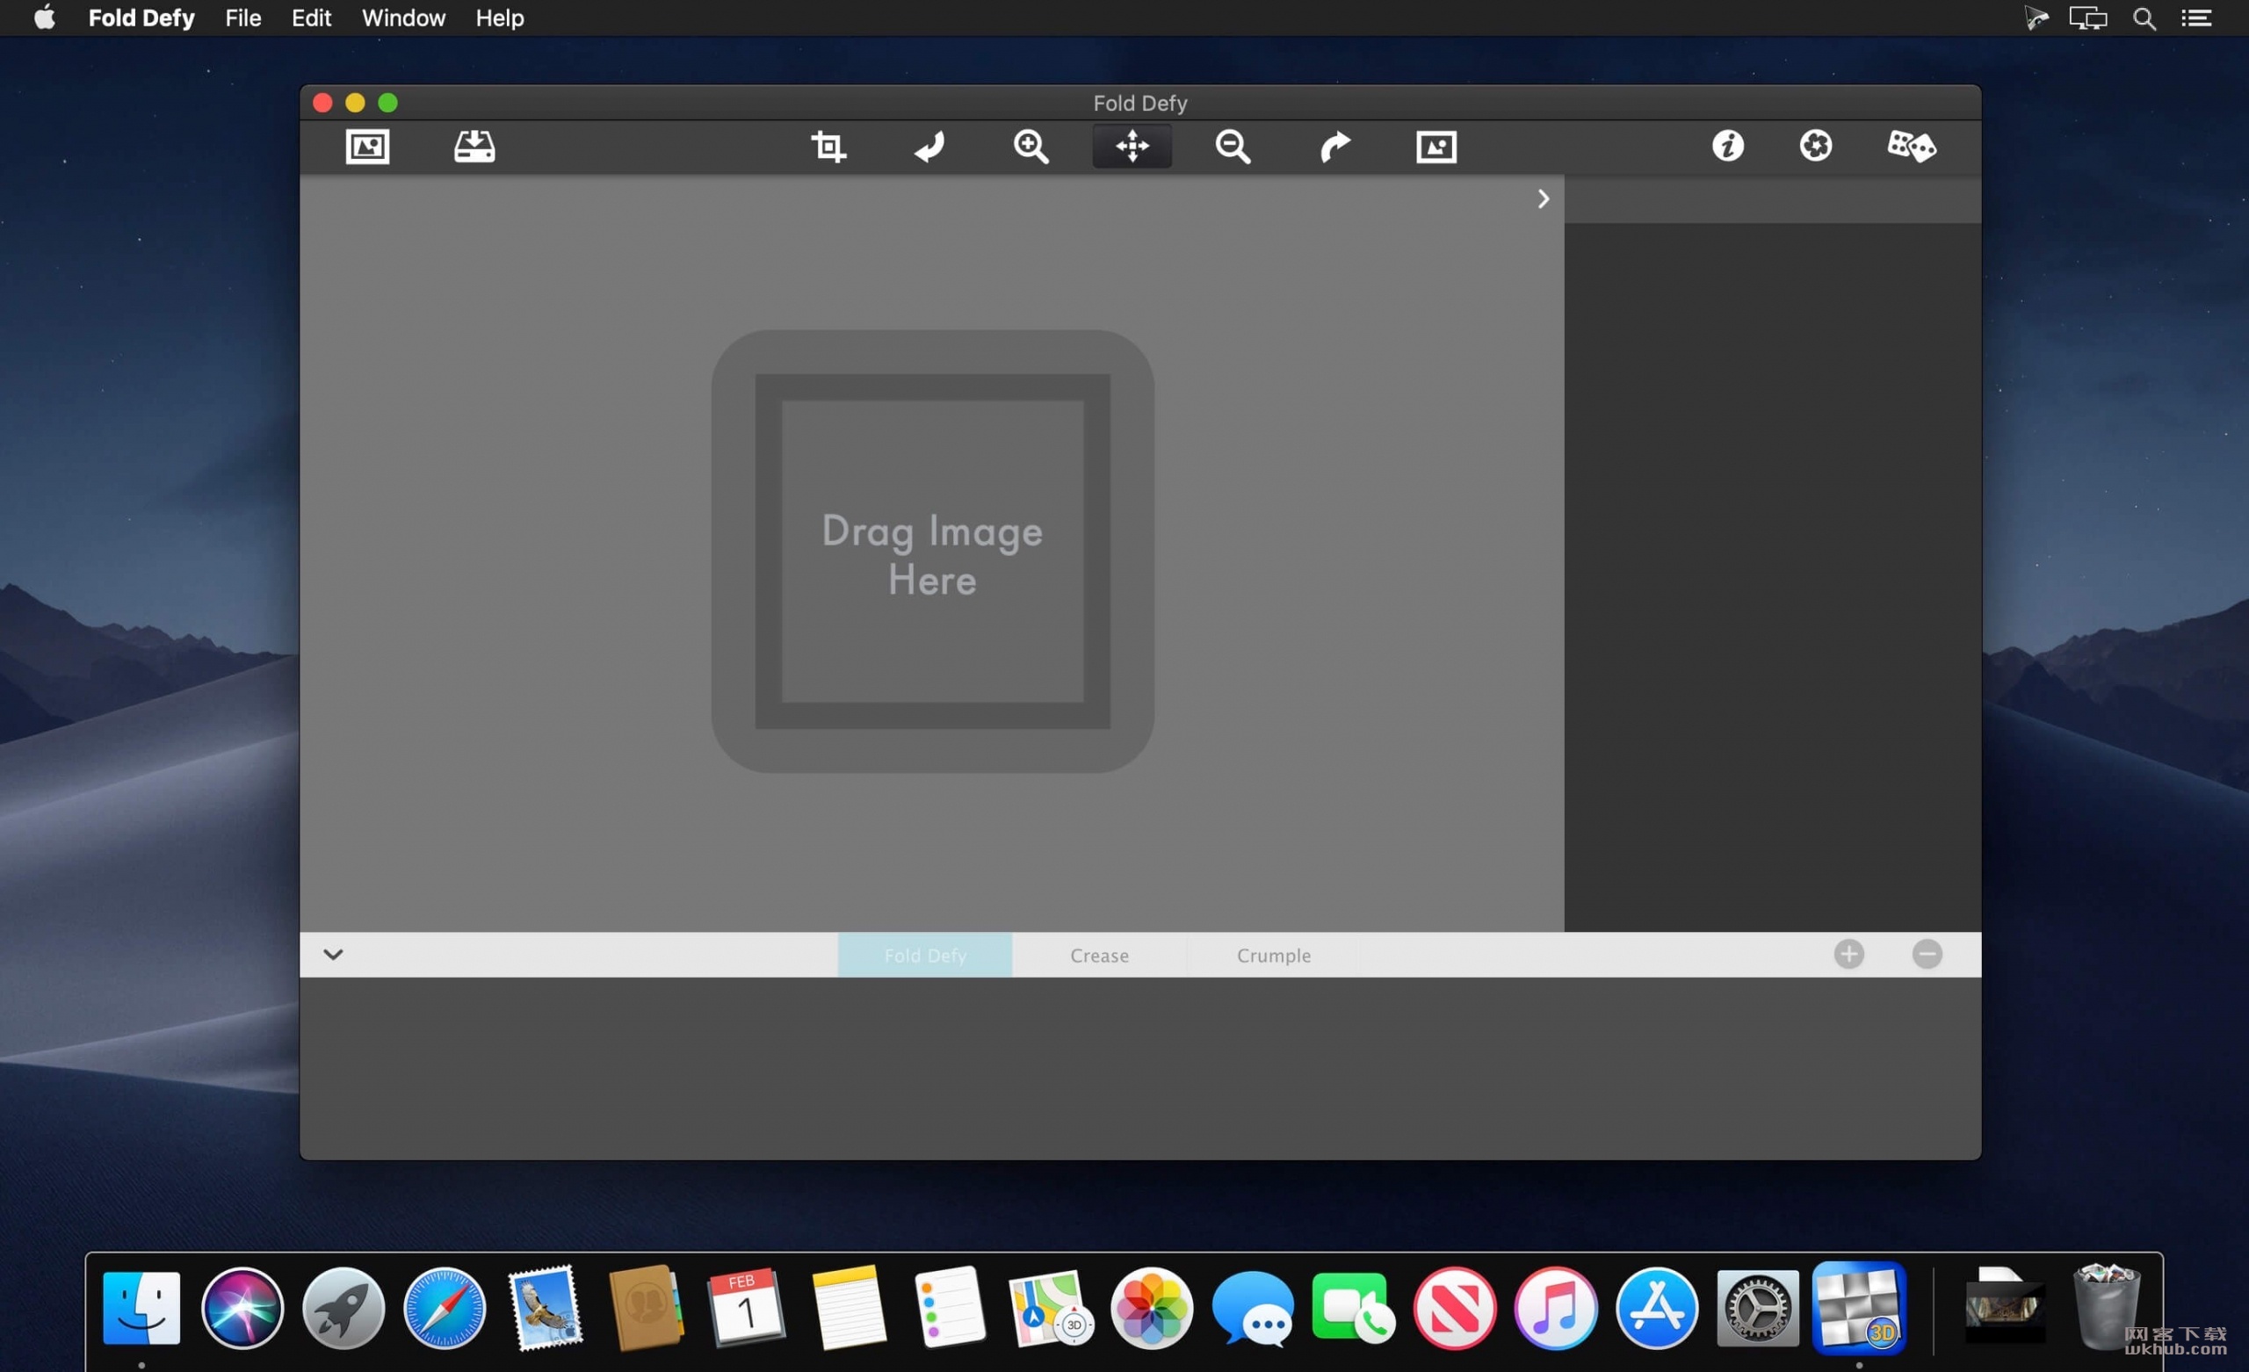
Task: Click the Drag Image Here drop zone
Action: (x=933, y=552)
